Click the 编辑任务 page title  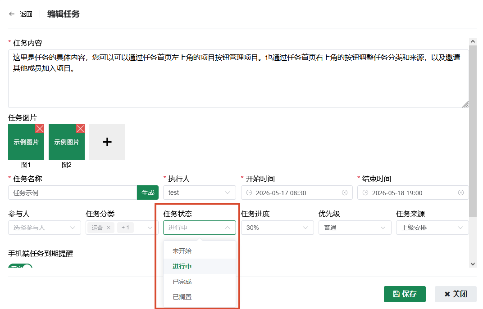pyautogui.click(x=64, y=14)
